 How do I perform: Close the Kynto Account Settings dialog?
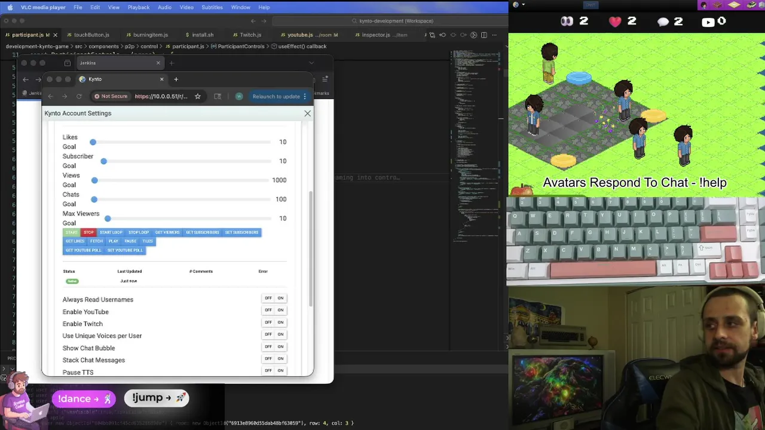point(307,113)
